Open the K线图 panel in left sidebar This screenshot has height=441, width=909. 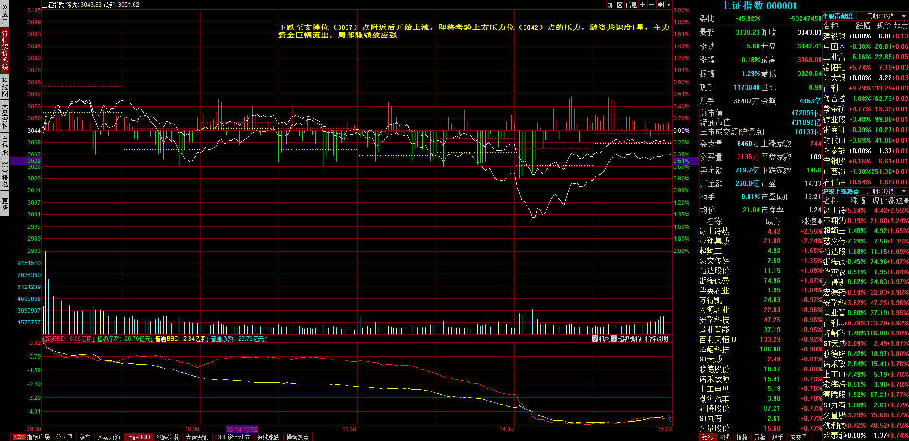[x=5, y=87]
